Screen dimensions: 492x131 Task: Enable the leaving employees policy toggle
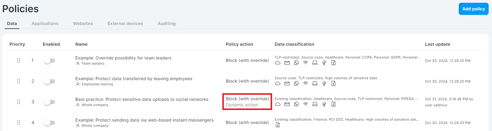(x=49, y=81)
